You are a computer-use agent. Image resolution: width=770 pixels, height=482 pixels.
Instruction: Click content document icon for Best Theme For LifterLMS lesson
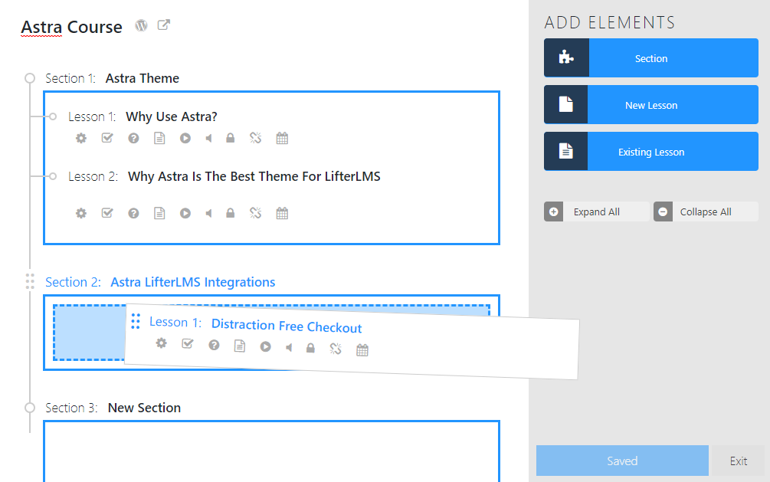point(159,213)
